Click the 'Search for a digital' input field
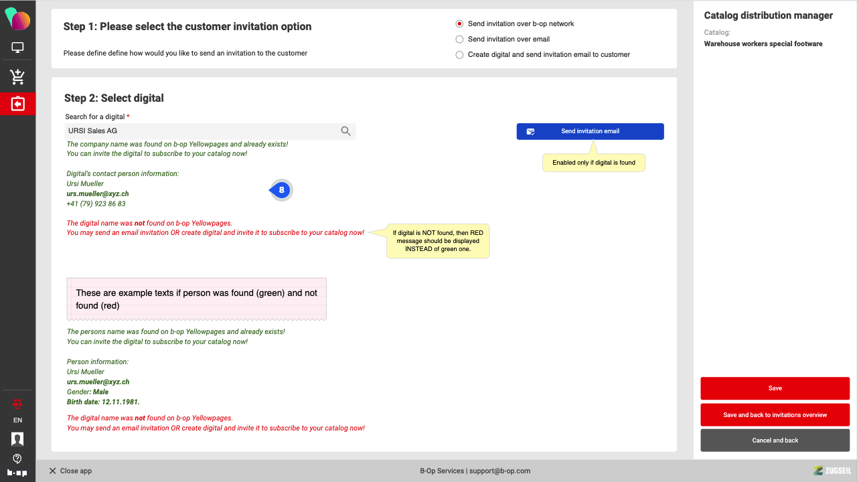The height and width of the screenshot is (482, 857). click(201, 131)
